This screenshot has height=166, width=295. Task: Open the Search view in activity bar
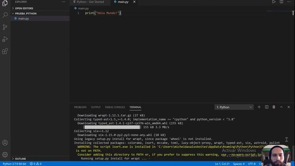5,15
